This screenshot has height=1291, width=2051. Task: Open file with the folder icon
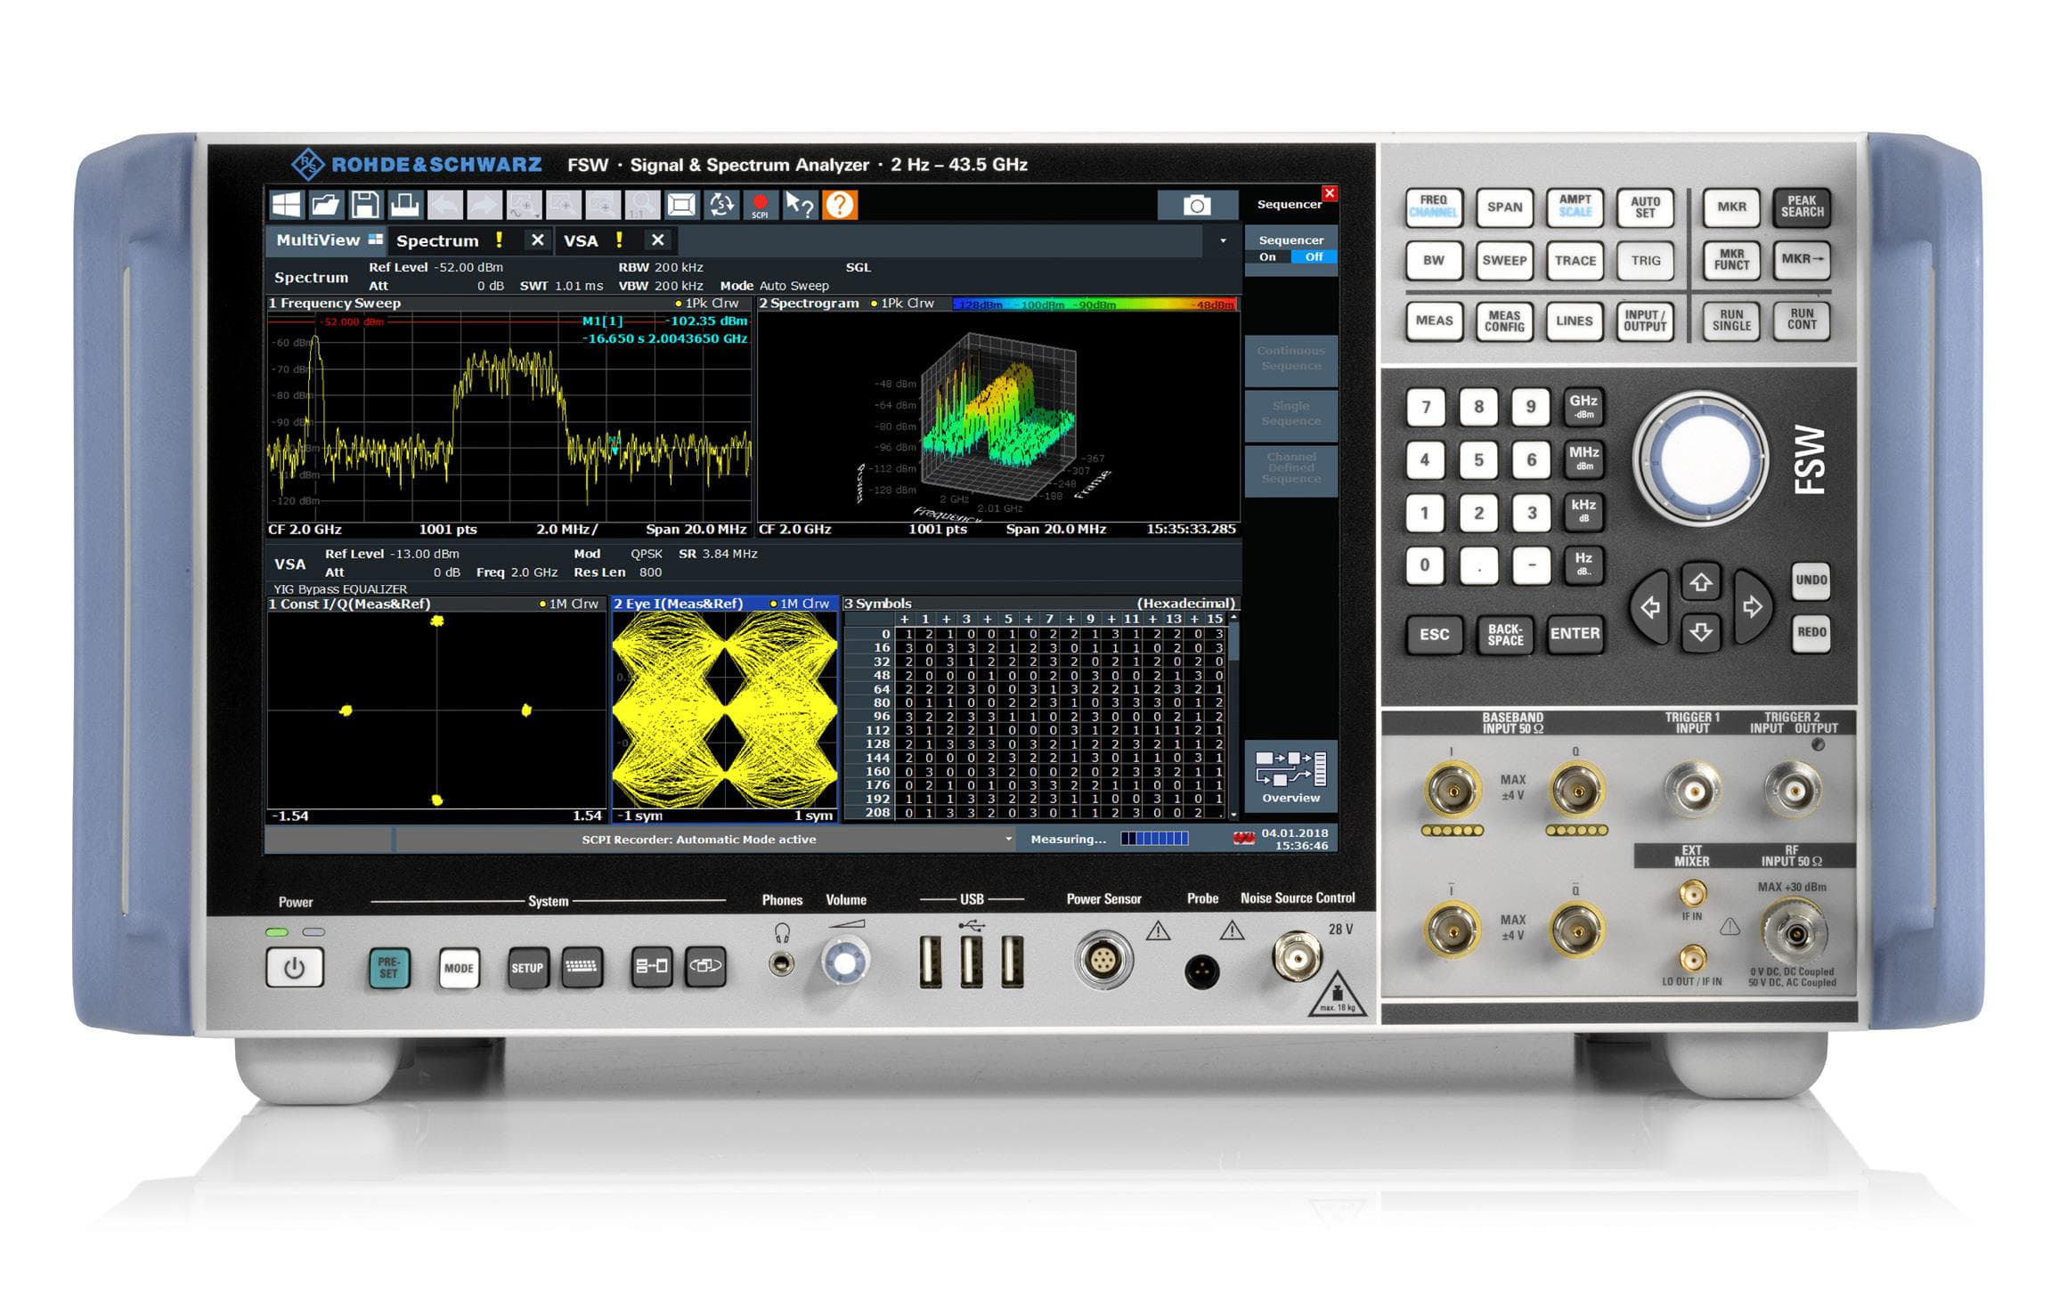point(325,205)
